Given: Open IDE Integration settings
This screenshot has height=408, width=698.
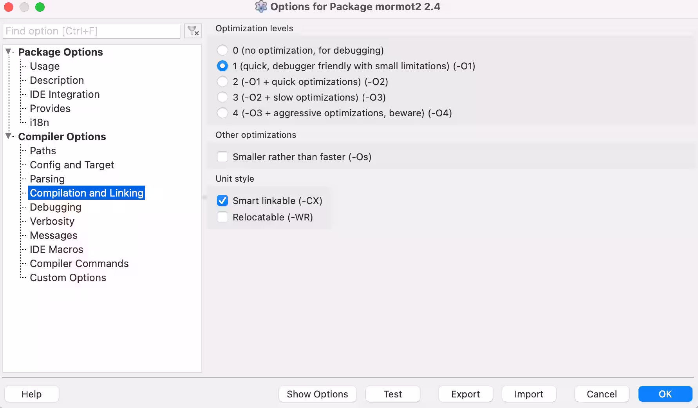Looking at the screenshot, I should click(65, 94).
